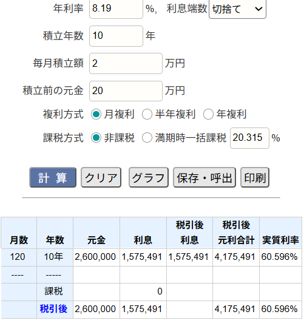
Task: Click the 20.315 tax rate field
Action: point(249,138)
